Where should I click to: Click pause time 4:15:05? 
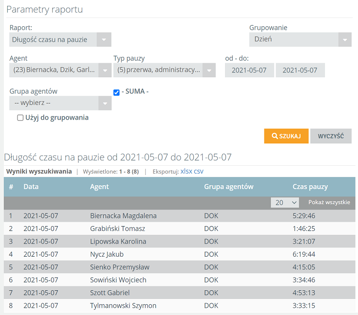point(304,267)
